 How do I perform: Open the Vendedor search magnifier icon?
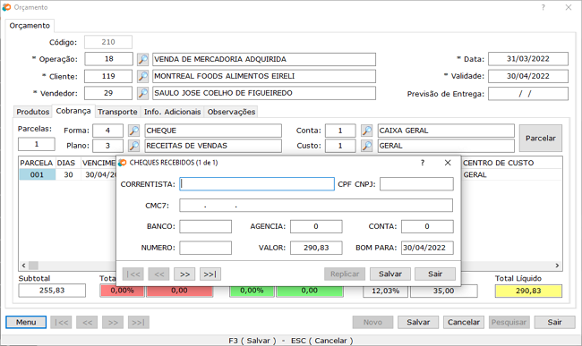[142, 93]
